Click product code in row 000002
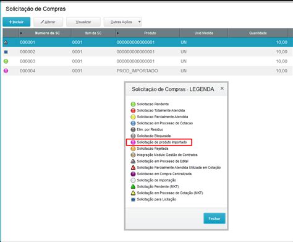This screenshot has height=242, width=293. (x=135, y=52)
